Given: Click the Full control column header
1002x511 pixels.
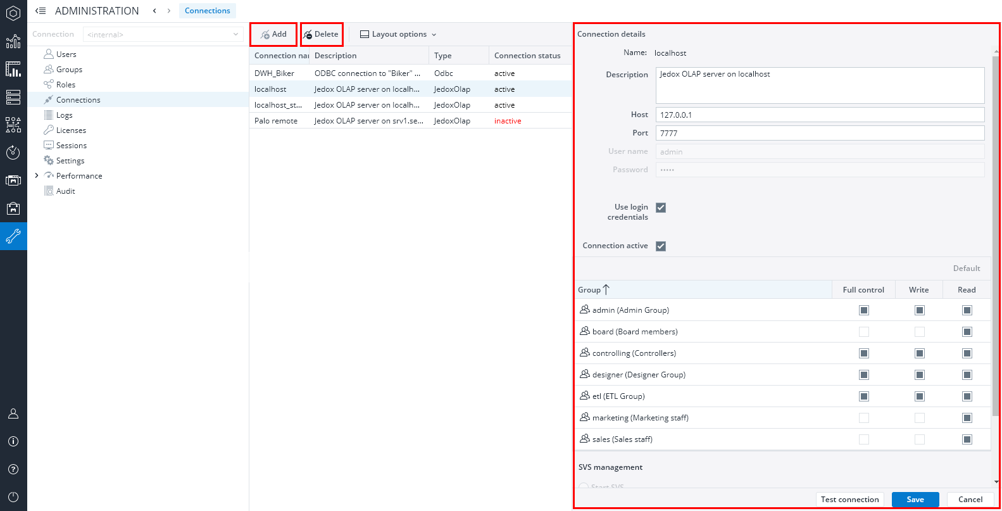Looking at the screenshot, I should (x=863, y=290).
